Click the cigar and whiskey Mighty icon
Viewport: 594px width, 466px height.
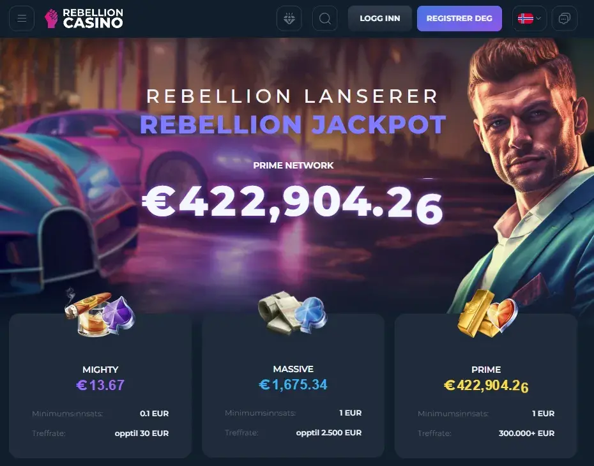point(100,312)
